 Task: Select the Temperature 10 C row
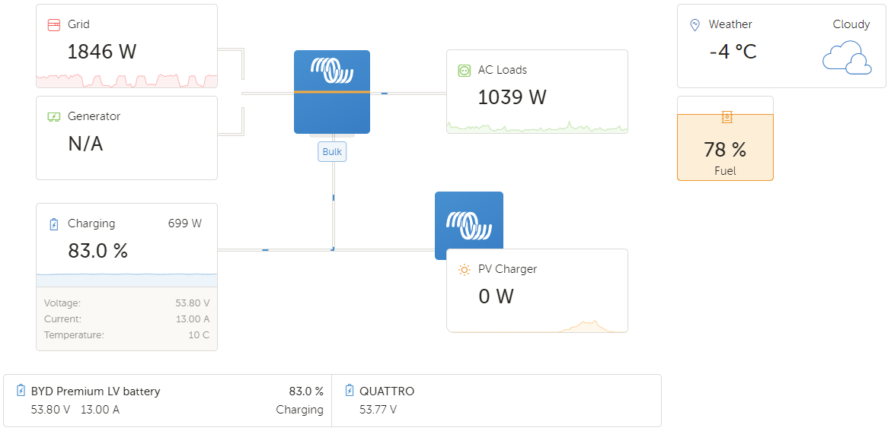(x=126, y=335)
